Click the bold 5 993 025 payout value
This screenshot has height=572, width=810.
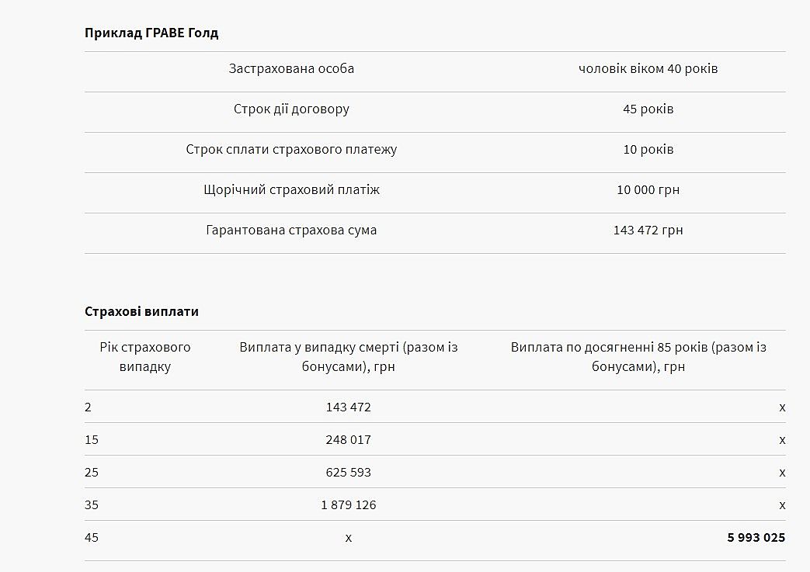[x=756, y=537]
